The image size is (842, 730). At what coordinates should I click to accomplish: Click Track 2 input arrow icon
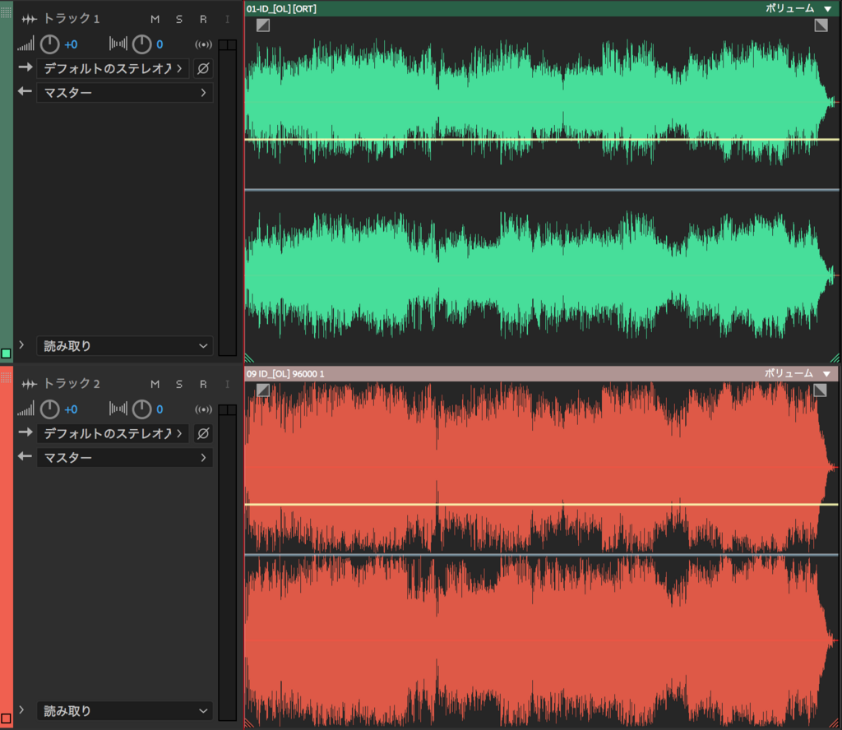(x=25, y=432)
